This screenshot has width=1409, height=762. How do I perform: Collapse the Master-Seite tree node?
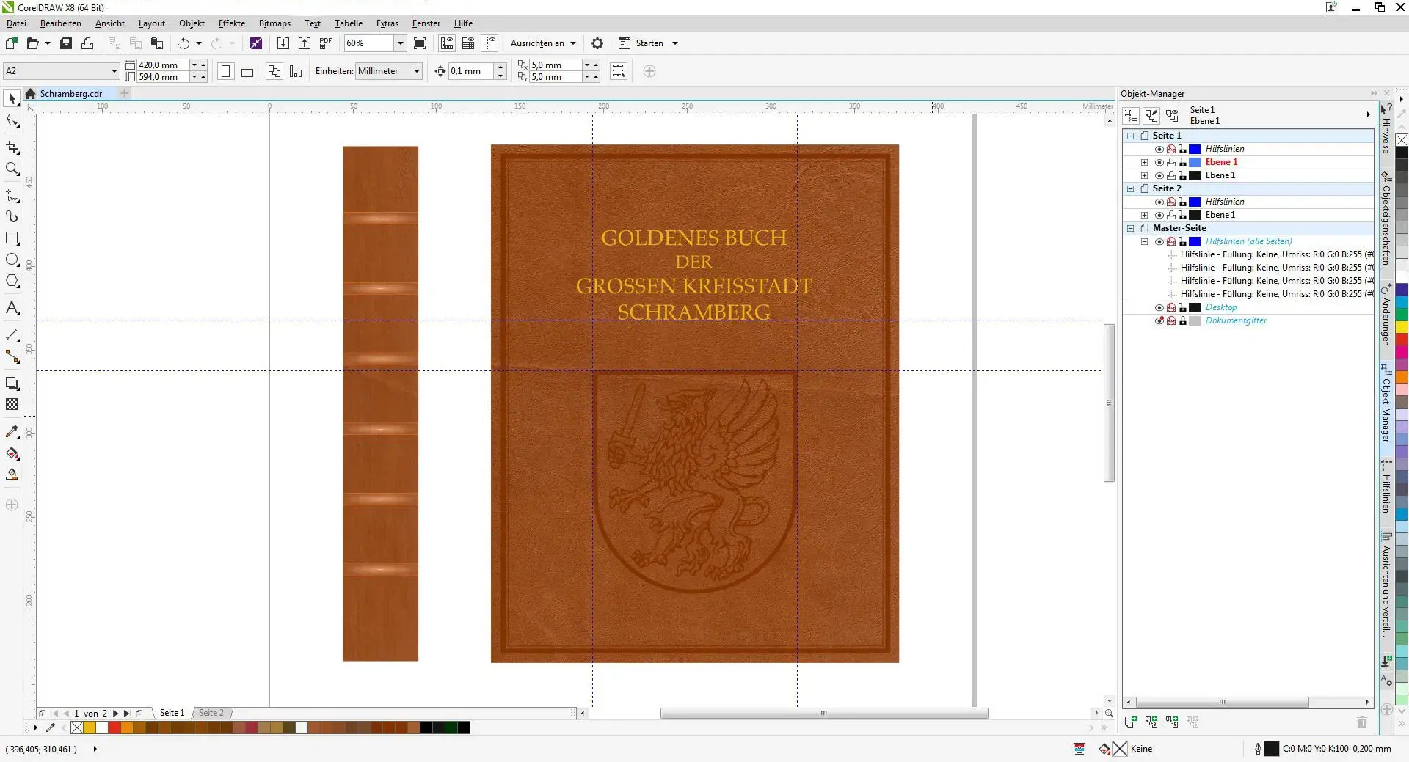click(x=1130, y=228)
